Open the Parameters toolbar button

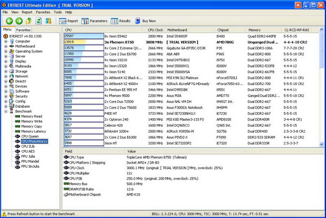[95, 21]
